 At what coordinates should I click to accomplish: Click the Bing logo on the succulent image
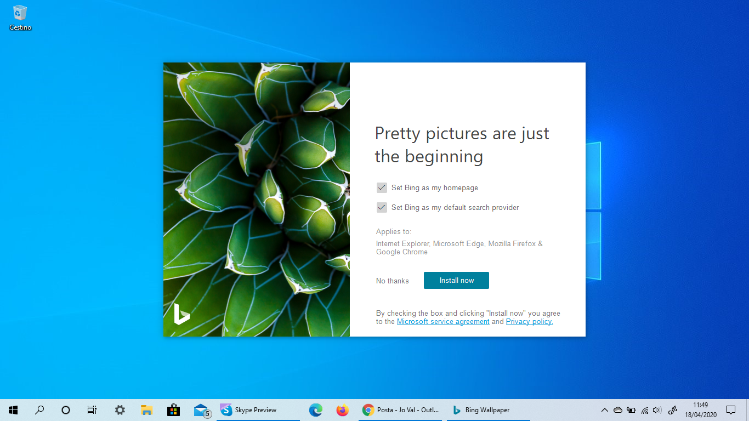click(181, 314)
